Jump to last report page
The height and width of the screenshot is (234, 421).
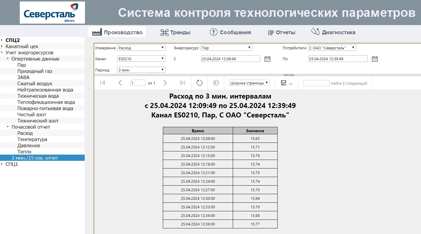(x=183, y=83)
